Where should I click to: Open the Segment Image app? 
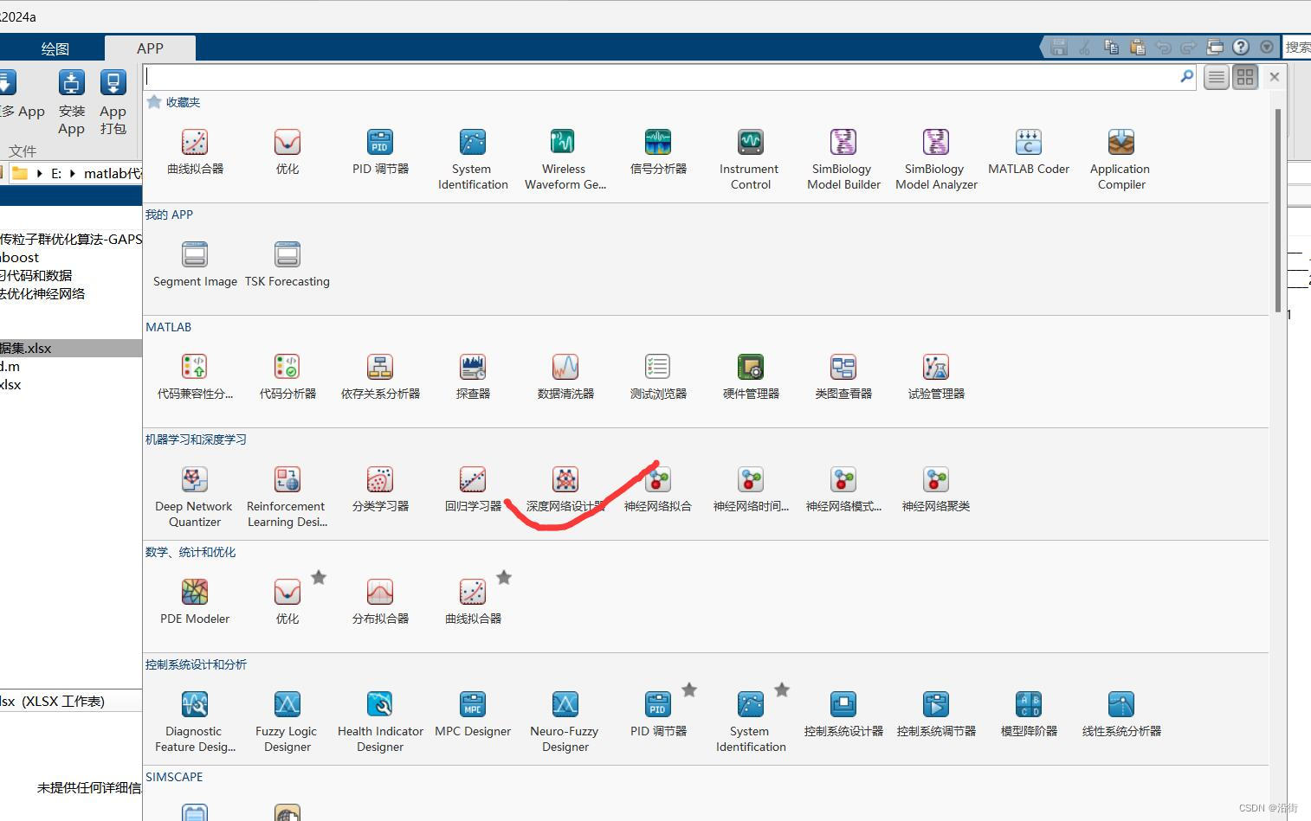195,265
